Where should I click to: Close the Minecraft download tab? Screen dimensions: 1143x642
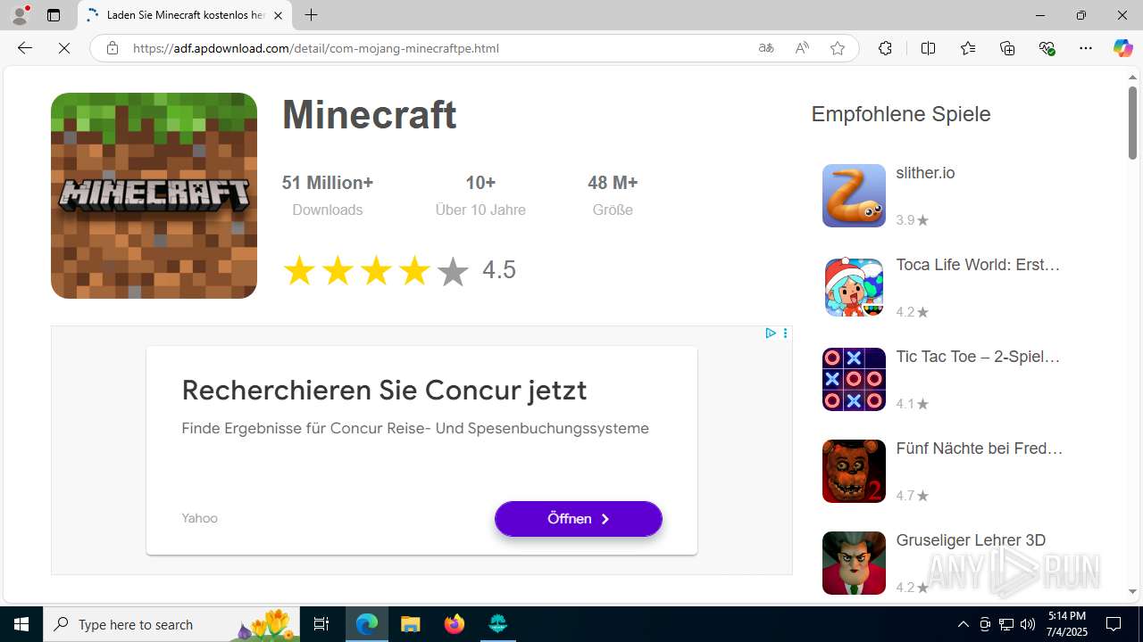(278, 15)
